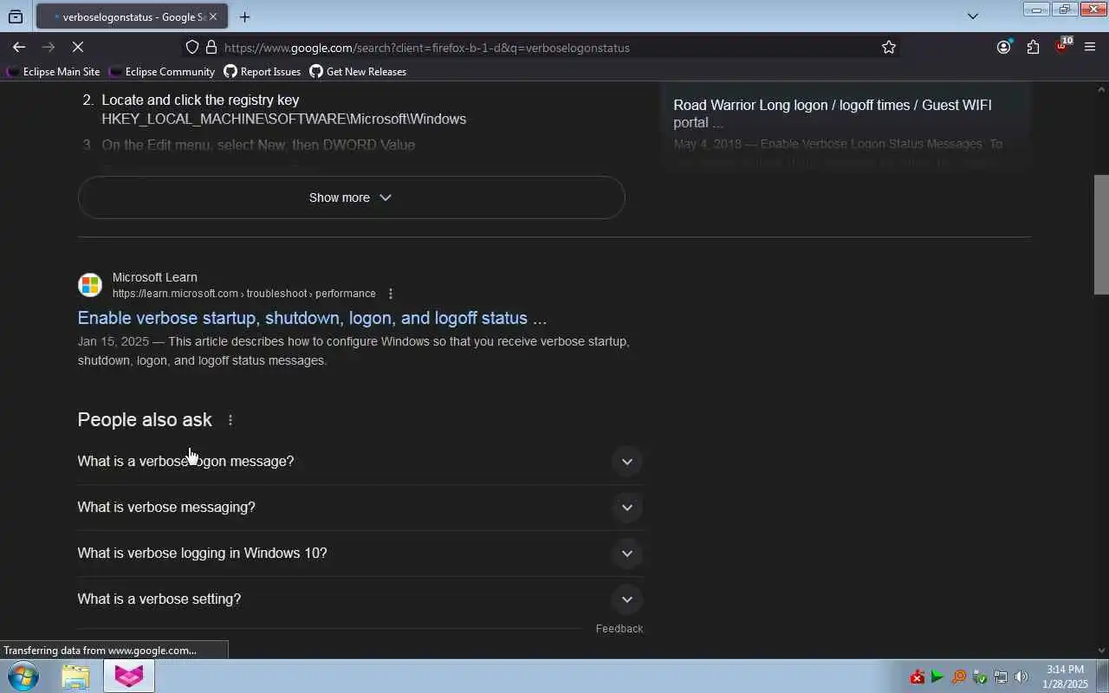The height and width of the screenshot is (693, 1109).
Task: Open People also ask options dots
Action: [230, 420]
